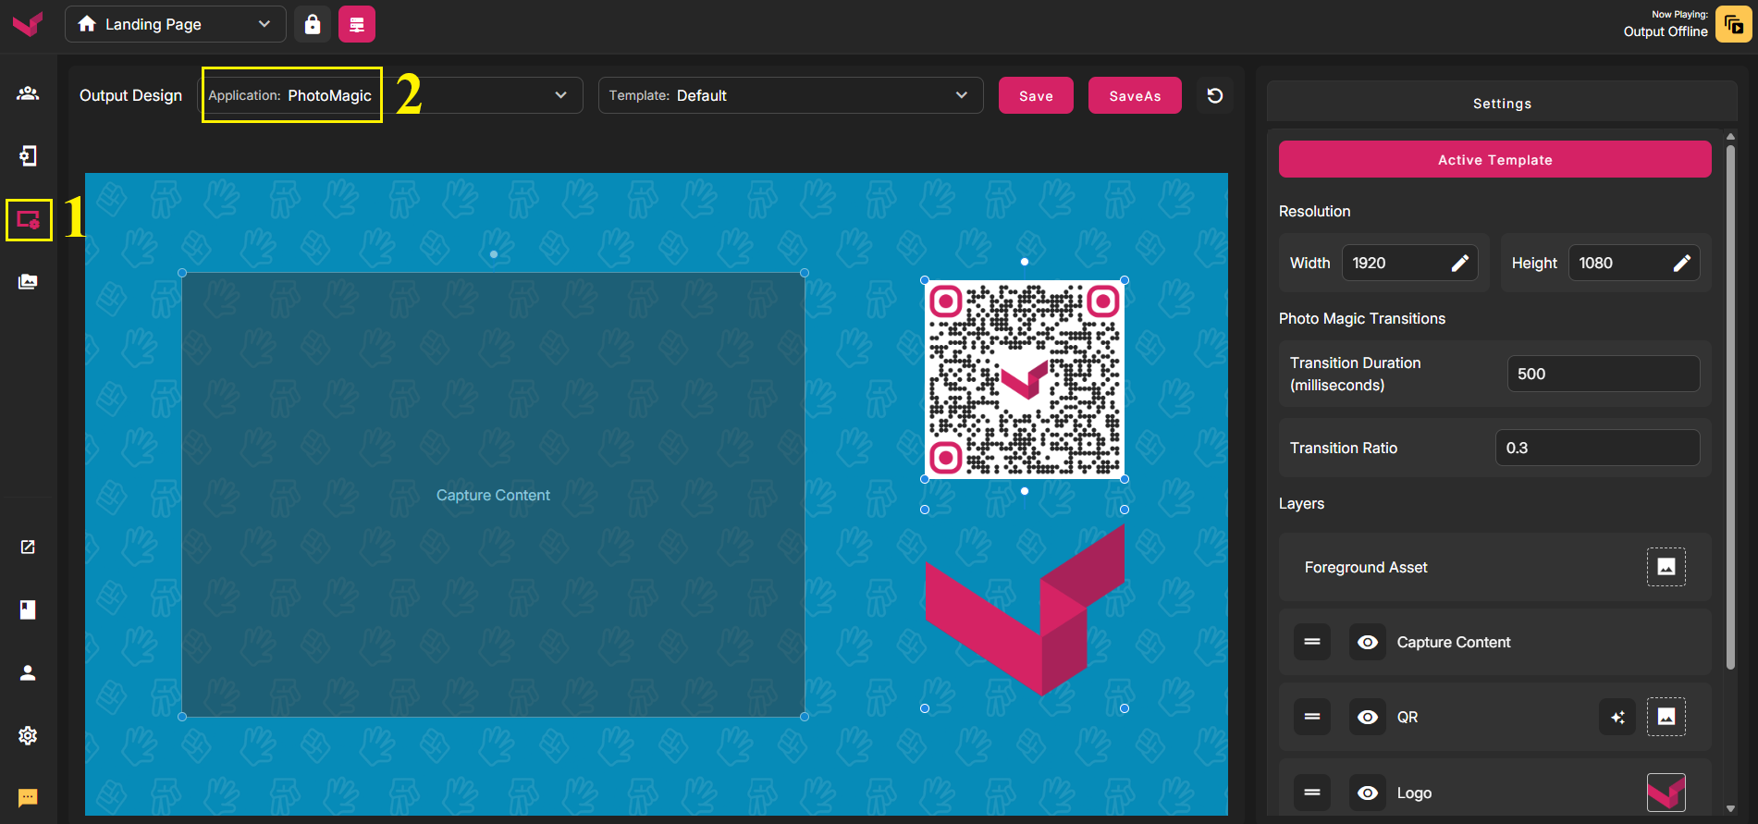Screen dimensions: 1758x824
Task: Open the Output Design sidebar icon
Action: coord(28,220)
